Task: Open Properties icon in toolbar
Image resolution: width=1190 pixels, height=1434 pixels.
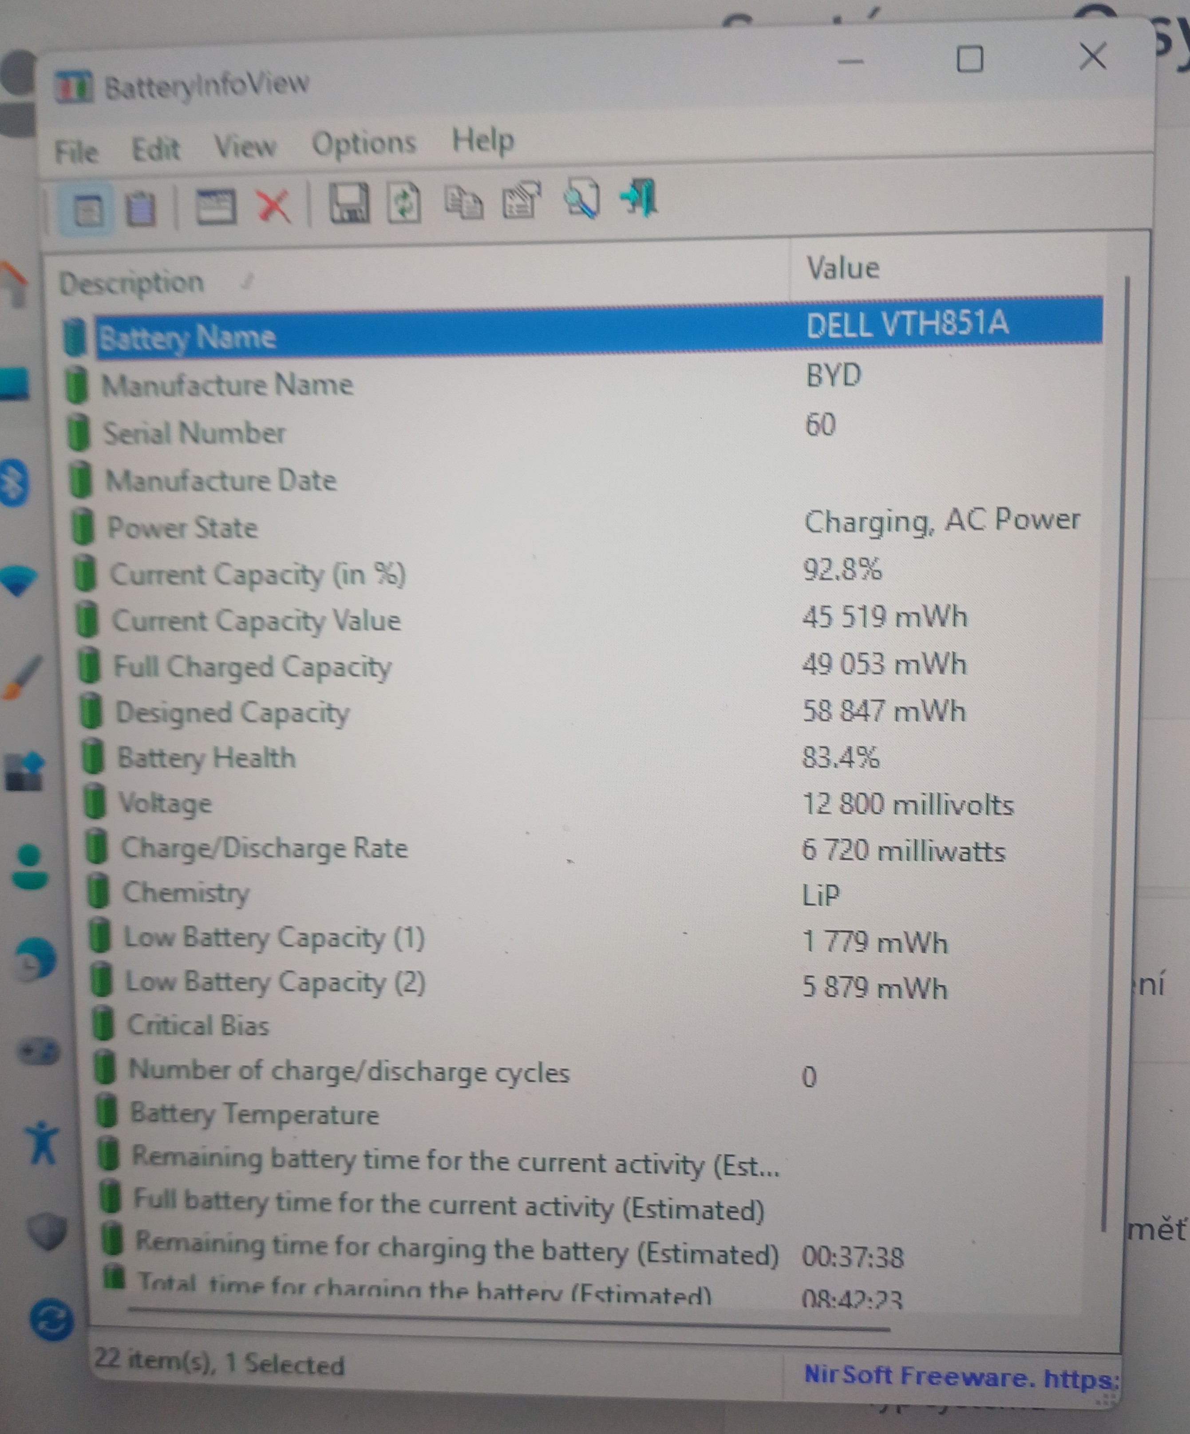Action: pyautogui.click(x=522, y=200)
